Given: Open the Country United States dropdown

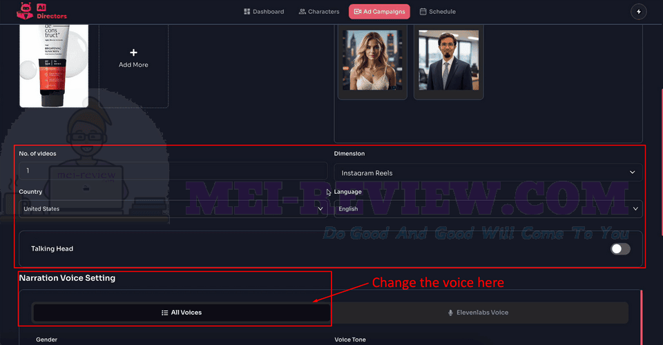Looking at the screenshot, I should [x=173, y=208].
